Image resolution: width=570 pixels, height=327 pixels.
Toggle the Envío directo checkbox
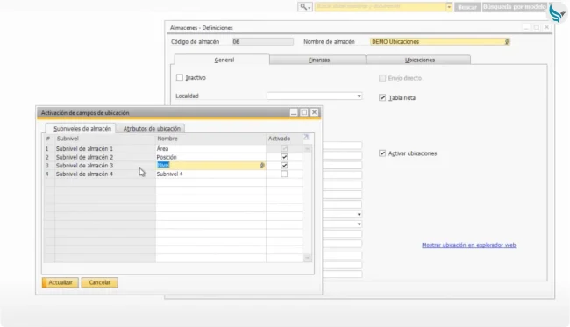point(382,78)
